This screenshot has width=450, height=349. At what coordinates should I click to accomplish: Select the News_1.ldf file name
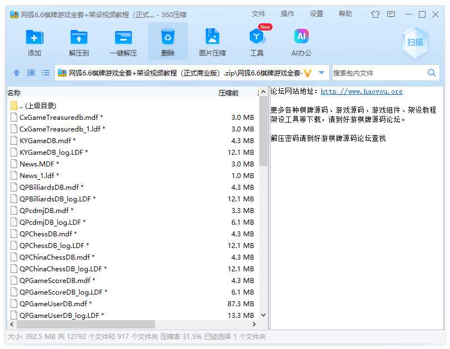39,175
